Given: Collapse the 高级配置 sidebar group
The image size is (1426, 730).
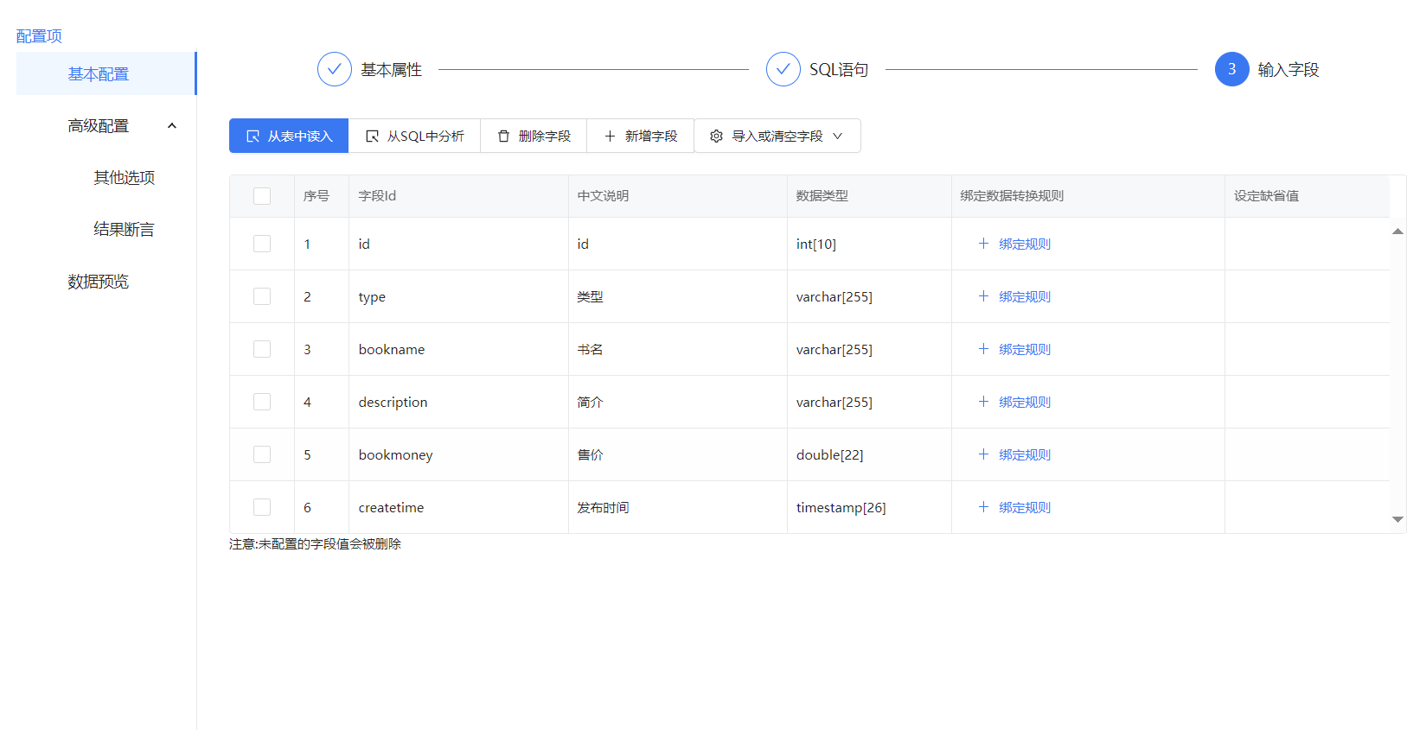Looking at the screenshot, I should pos(106,125).
